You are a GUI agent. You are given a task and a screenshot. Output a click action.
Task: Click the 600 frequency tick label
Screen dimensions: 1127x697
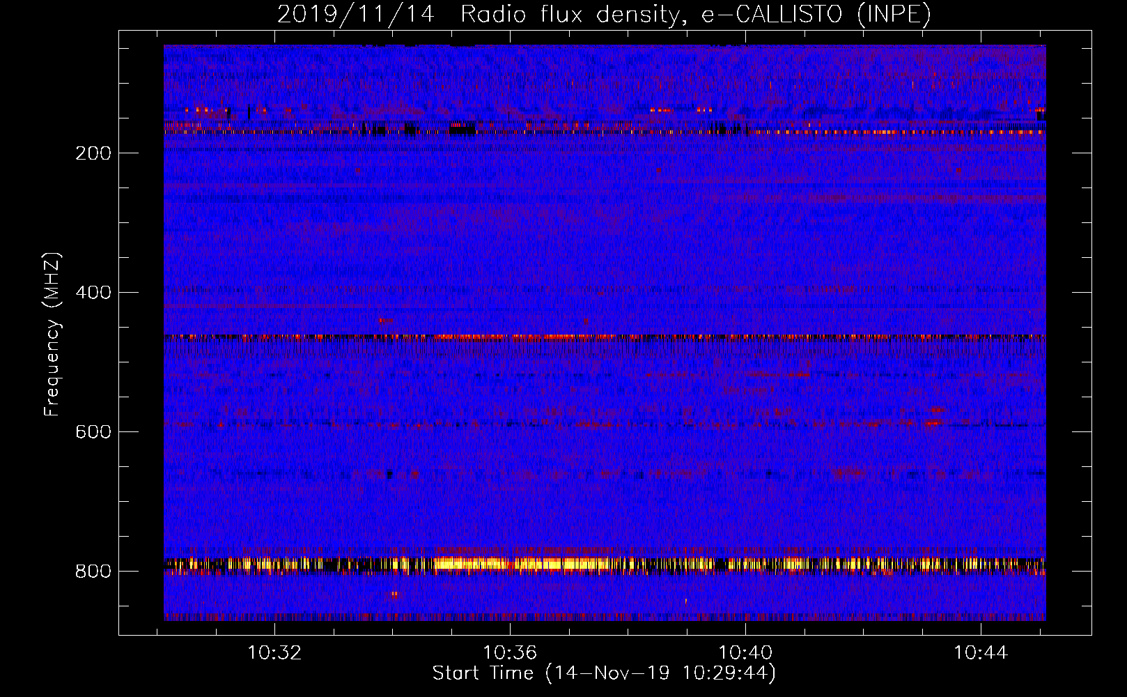93,432
